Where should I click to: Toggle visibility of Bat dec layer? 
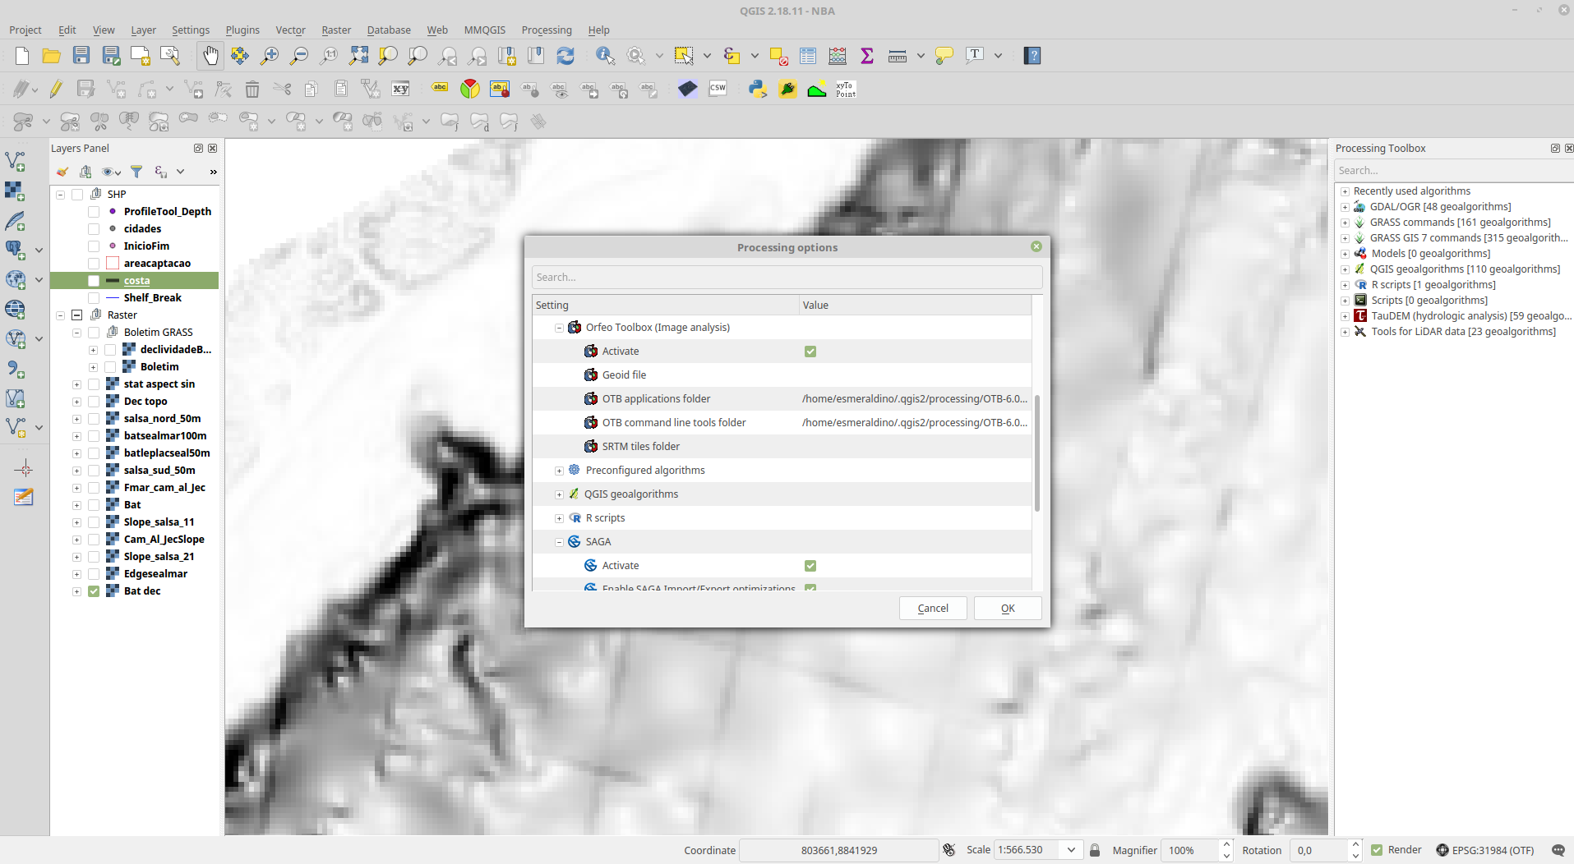coord(94,591)
